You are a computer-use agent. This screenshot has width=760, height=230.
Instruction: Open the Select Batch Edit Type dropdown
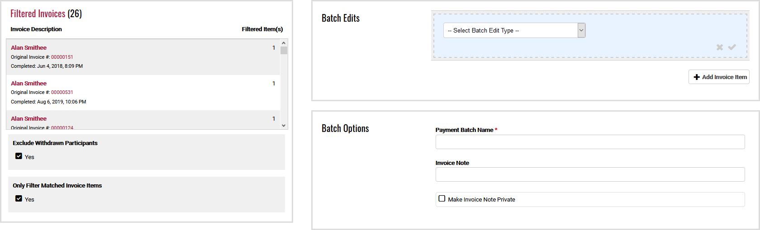pos(510,30)
